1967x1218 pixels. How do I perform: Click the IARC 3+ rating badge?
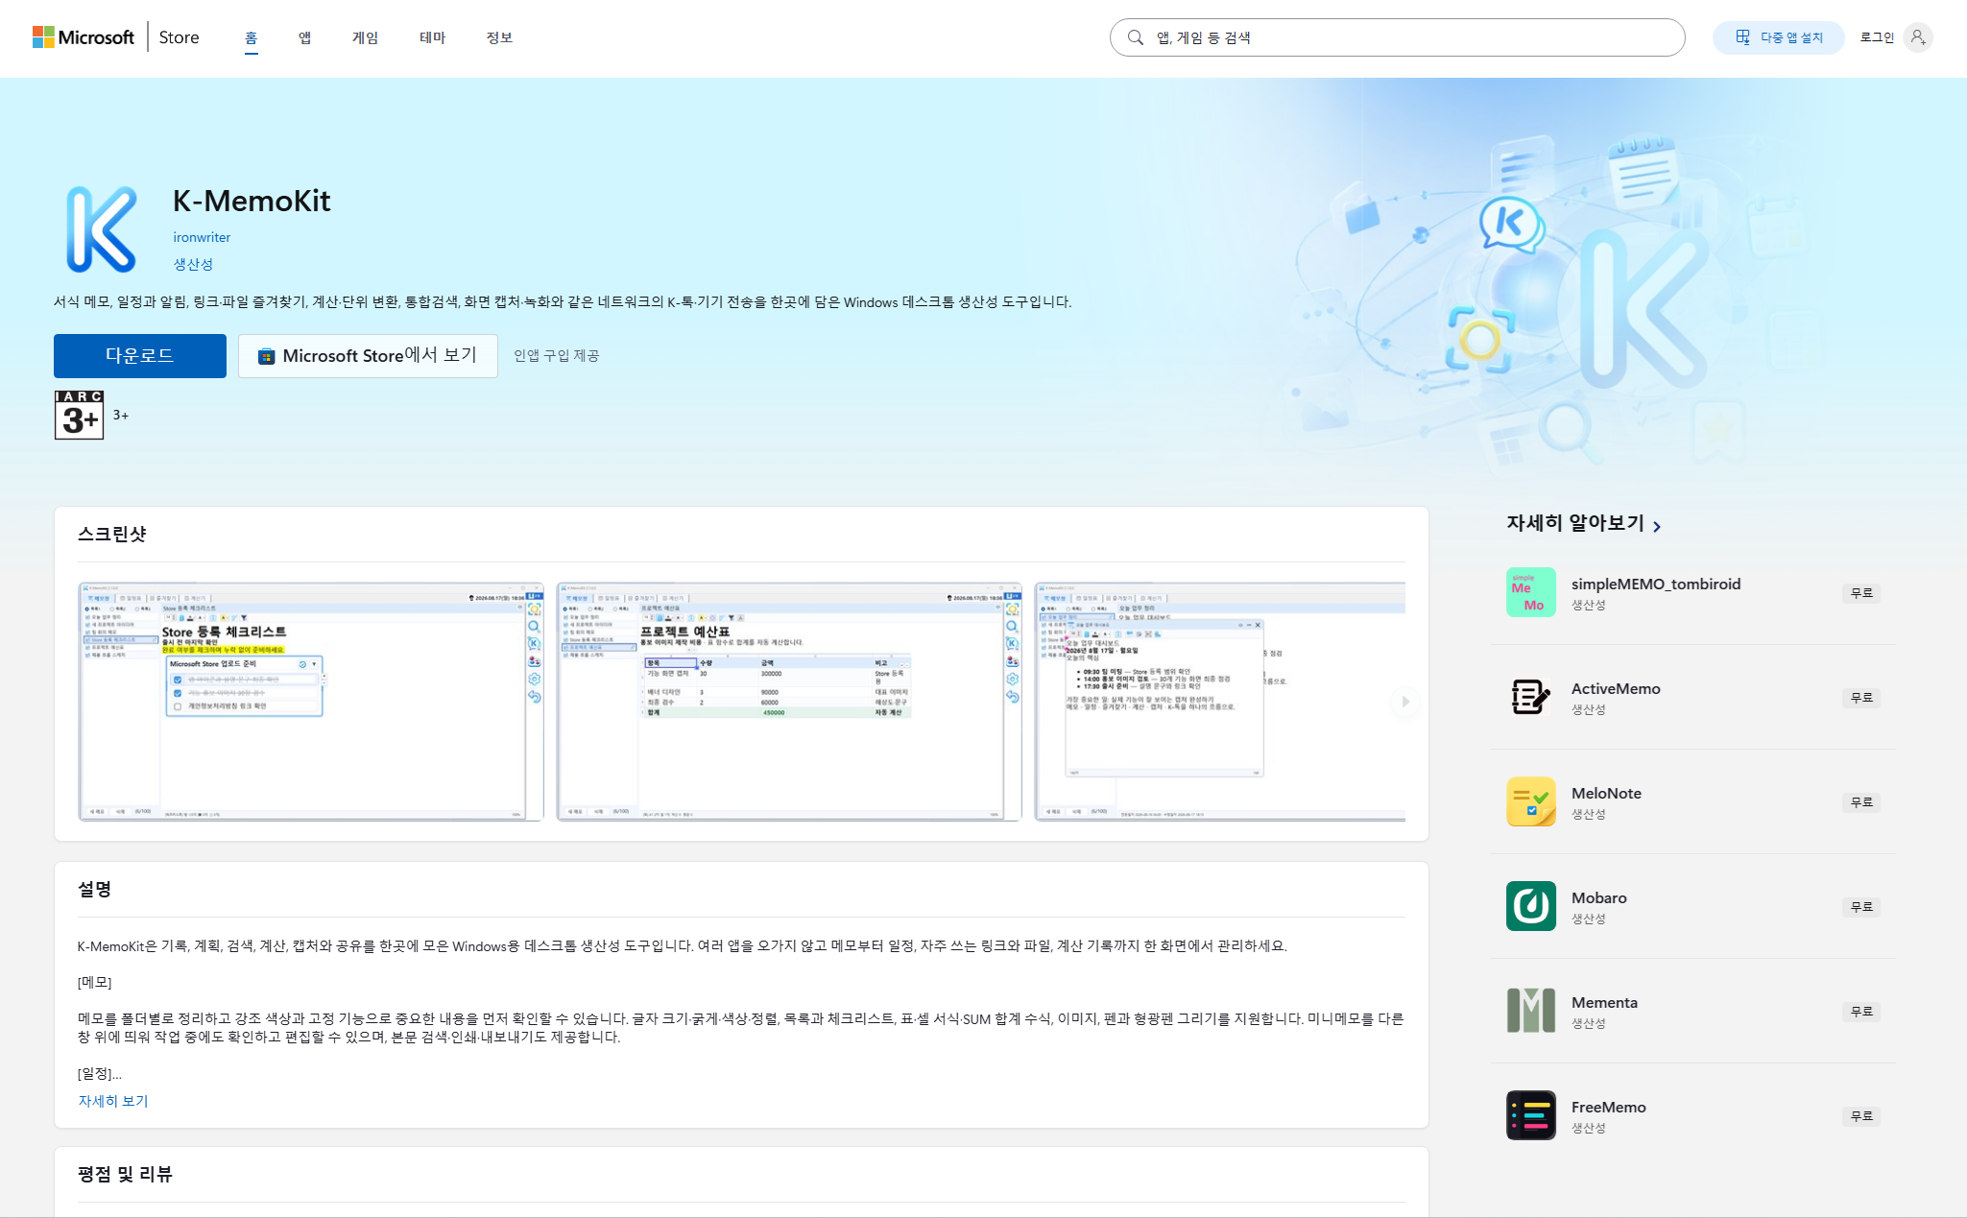[x=79, y=415]
